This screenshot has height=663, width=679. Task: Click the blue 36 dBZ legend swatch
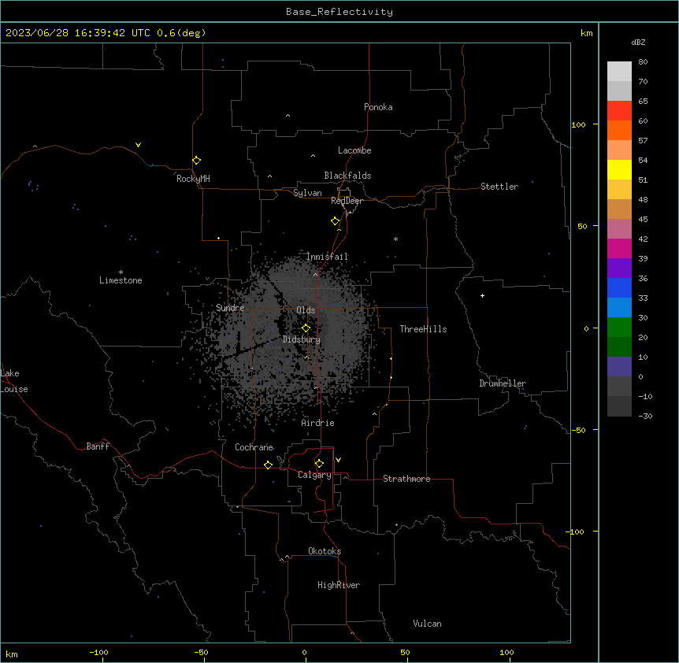pyautogui.click(x=619, y=287)
